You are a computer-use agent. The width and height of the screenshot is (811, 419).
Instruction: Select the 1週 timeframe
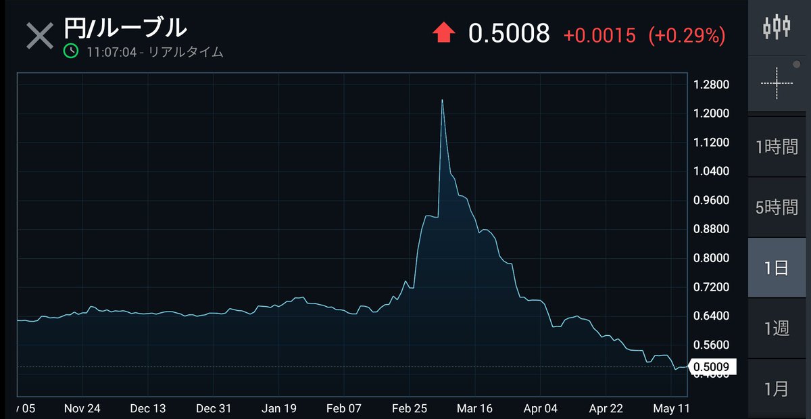click(777, 328)
